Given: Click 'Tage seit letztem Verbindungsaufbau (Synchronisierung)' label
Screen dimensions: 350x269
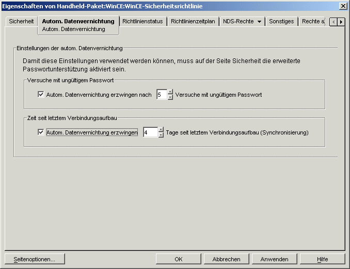Looking at the screenshot, I should tap(237, 132).
